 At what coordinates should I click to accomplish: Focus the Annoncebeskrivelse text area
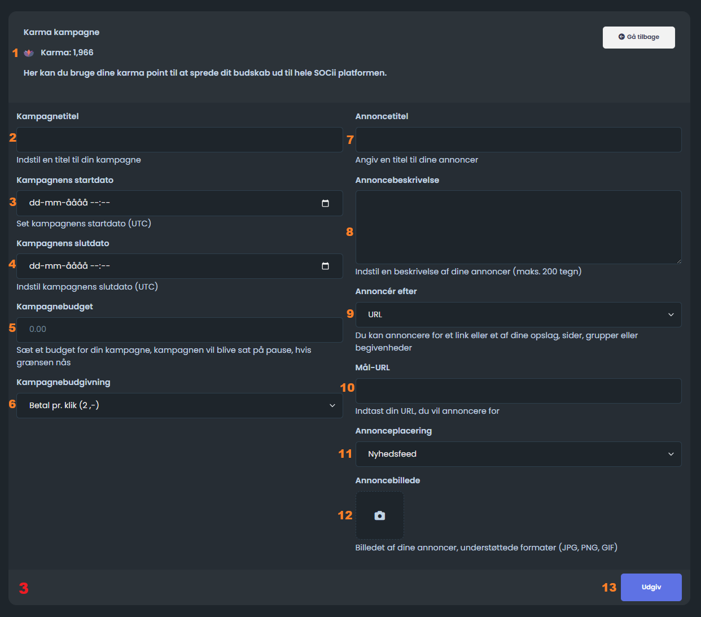518,227
